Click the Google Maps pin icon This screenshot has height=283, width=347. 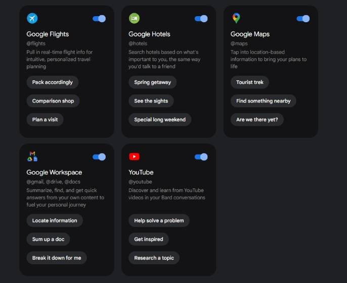click(236, 19)
